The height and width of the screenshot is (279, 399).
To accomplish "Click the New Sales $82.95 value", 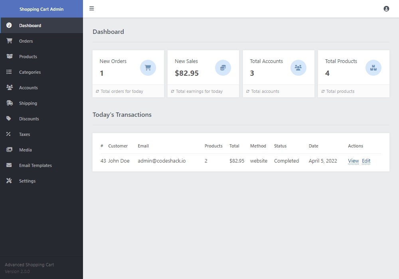I will coord(186,73).
